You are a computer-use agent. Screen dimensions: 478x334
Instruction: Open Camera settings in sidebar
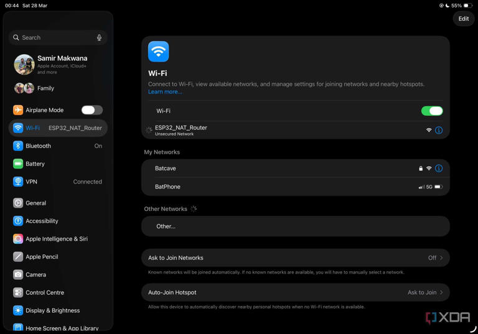tap(58, 274)
